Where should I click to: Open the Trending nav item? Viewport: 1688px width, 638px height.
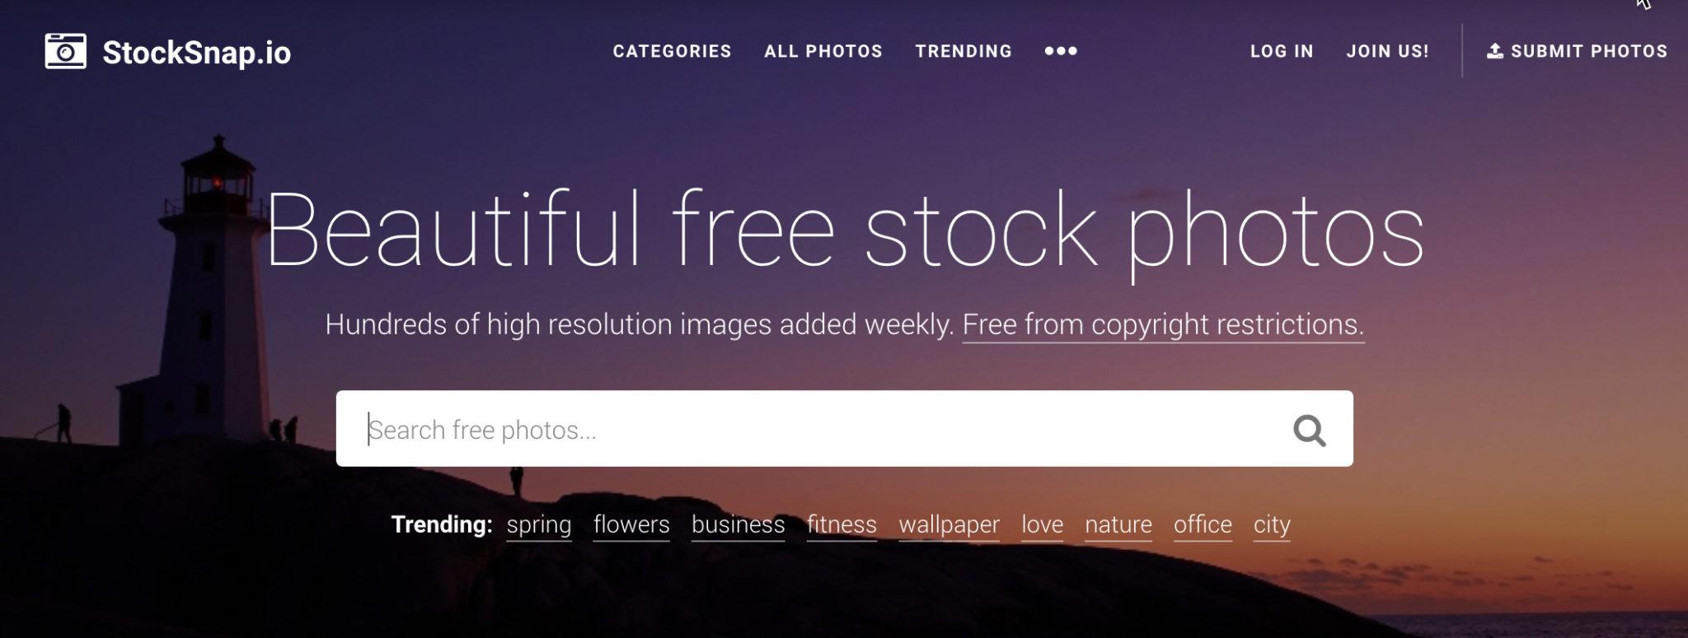coord(964,51)
